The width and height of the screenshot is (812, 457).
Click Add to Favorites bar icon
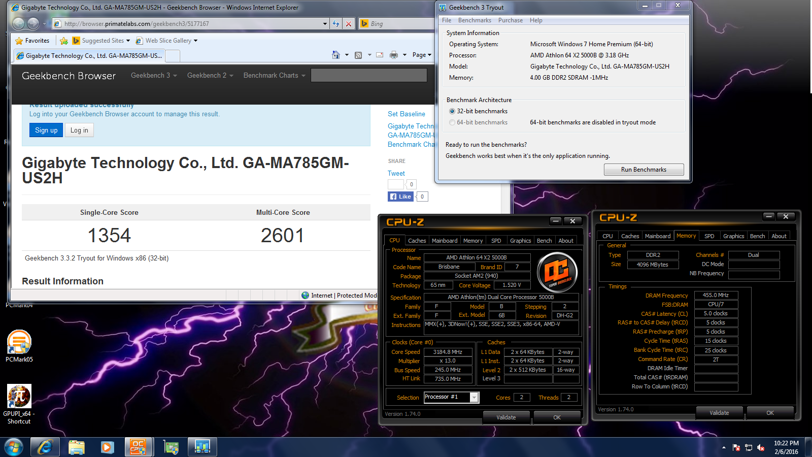[x=64, y=41]
